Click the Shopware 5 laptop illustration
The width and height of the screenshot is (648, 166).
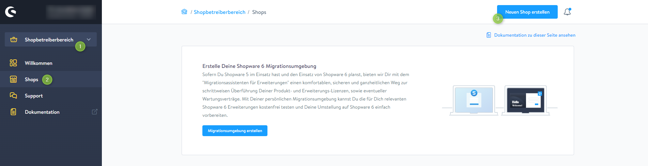point(474,100)
